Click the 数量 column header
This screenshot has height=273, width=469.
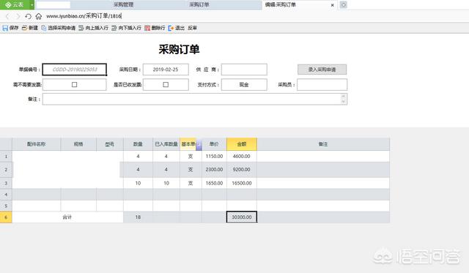coord(138,144)
